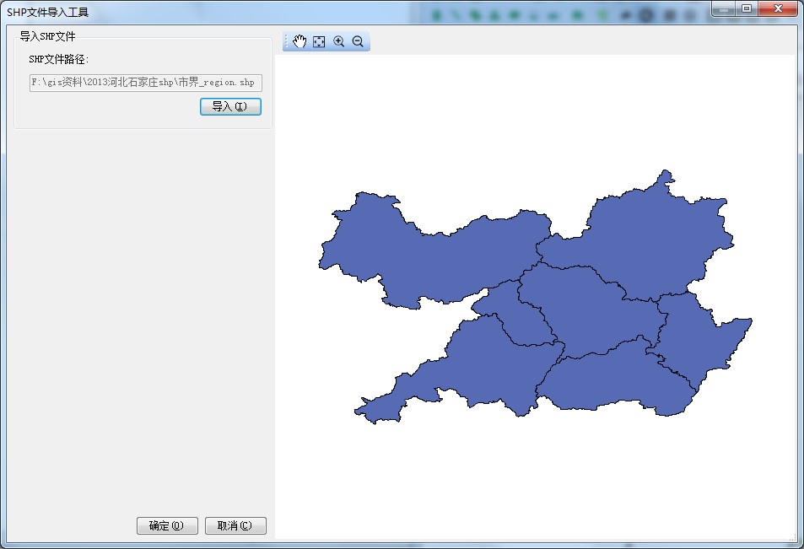This screenshot has height=549, width=804.
Task: Activate the Zoom In magnifier tool
Action: 338,42
